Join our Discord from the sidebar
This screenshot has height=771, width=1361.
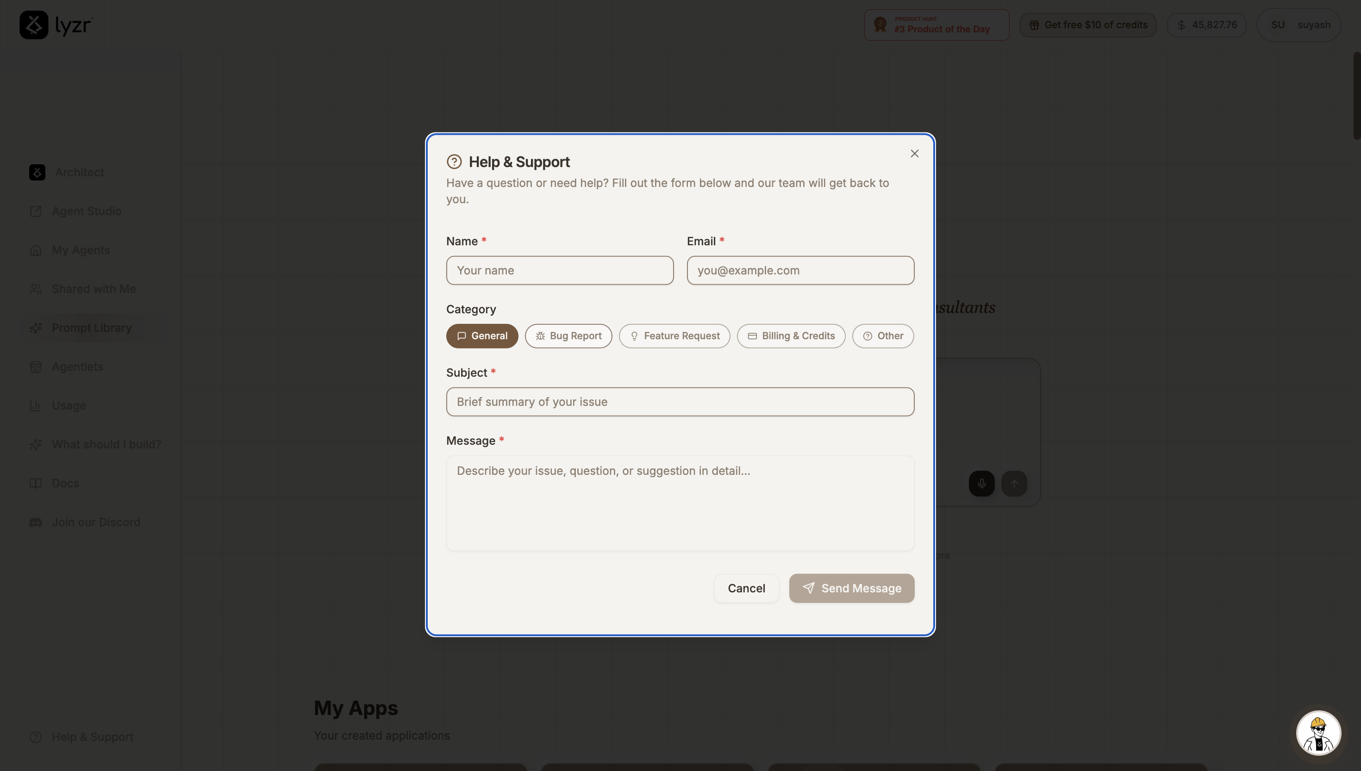[x=96, y=522]
